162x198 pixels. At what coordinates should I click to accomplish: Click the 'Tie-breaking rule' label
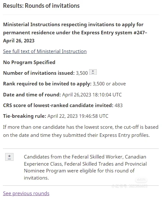pos(25,116)
